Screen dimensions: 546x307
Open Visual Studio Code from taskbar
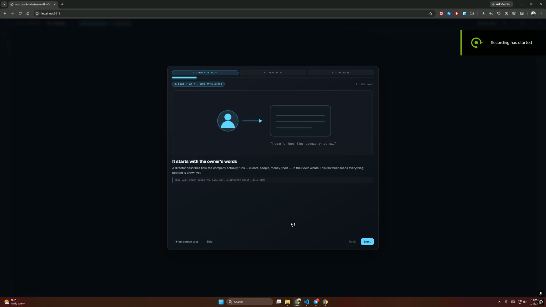pyautogui.click(x=307, y=302)
